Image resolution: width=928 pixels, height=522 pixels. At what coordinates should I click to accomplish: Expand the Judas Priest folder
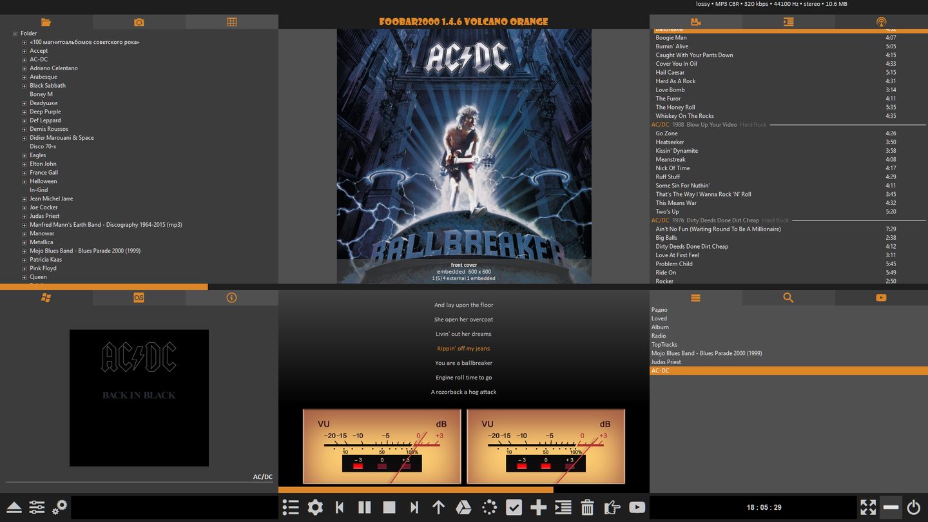point(24,216)
